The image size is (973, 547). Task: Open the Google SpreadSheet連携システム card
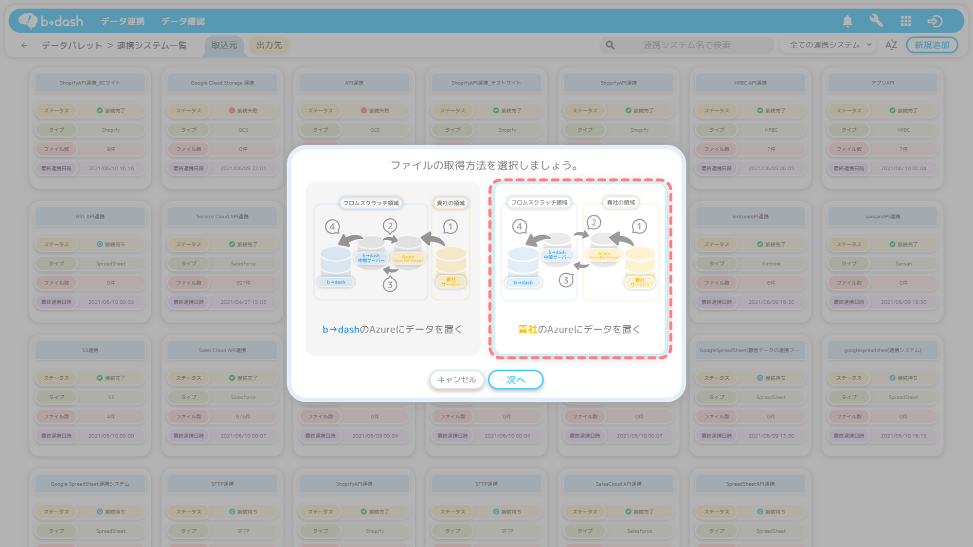point(90,508)
